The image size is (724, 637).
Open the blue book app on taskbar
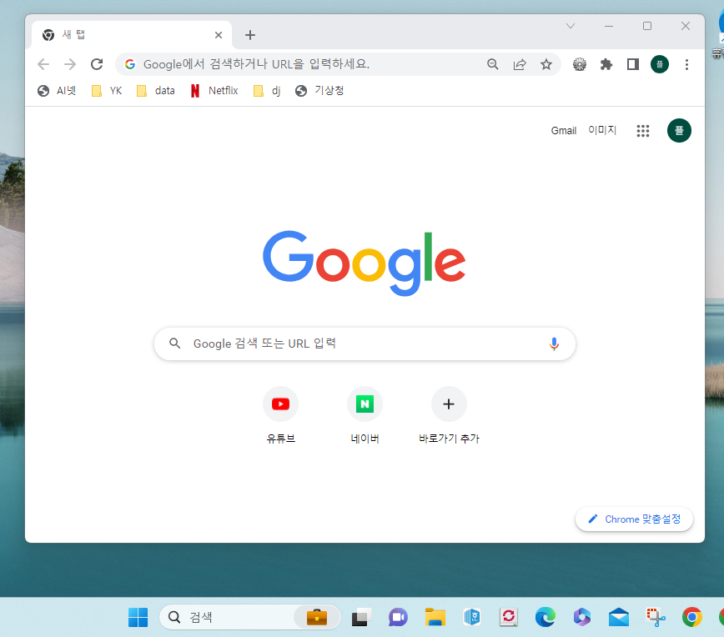point(472,617)
